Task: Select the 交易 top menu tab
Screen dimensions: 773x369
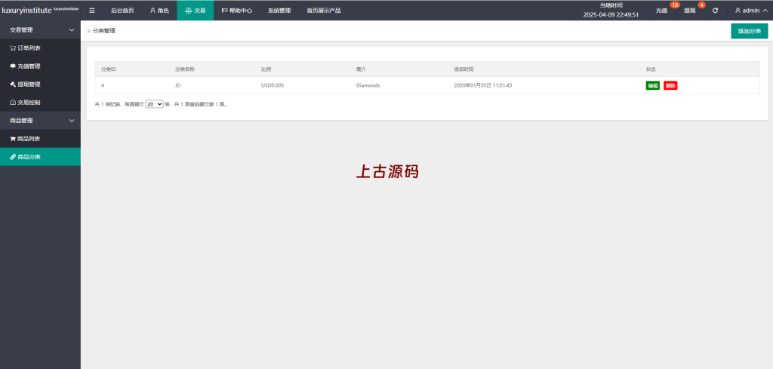Action: click(196, 11)
